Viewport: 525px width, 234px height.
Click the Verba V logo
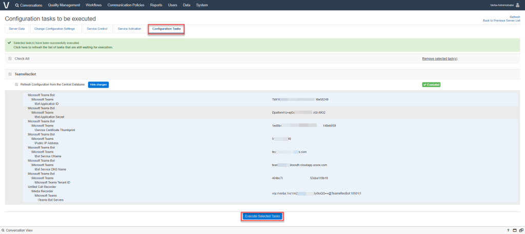pyautogui.click(x=6, y=5)
